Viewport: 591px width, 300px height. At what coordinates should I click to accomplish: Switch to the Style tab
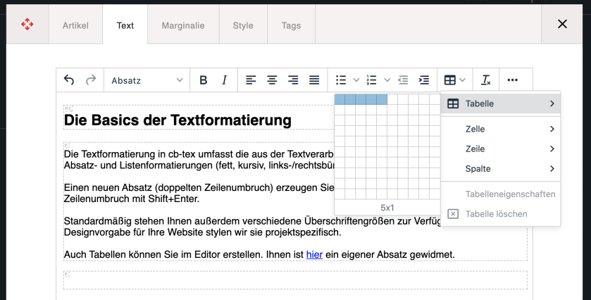click(x=243, y=25)
